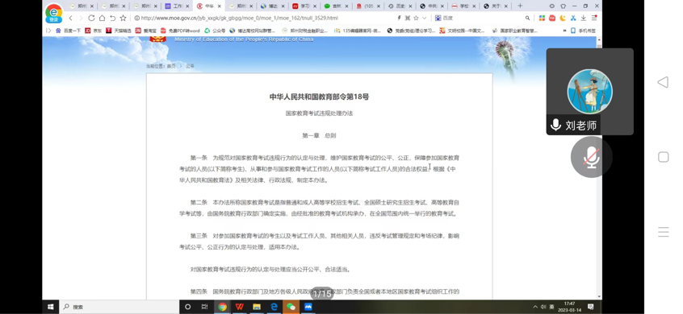Expand the address bar dropdown chevron

click(425, 19)
